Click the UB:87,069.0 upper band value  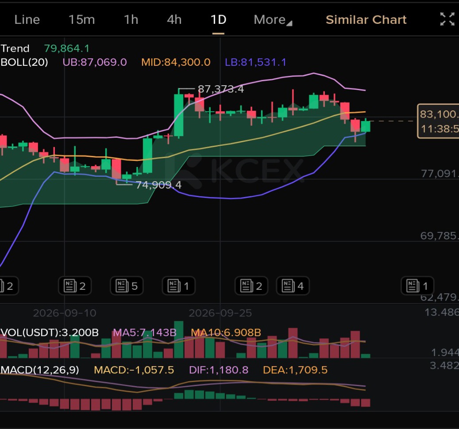tap(95, 62)
